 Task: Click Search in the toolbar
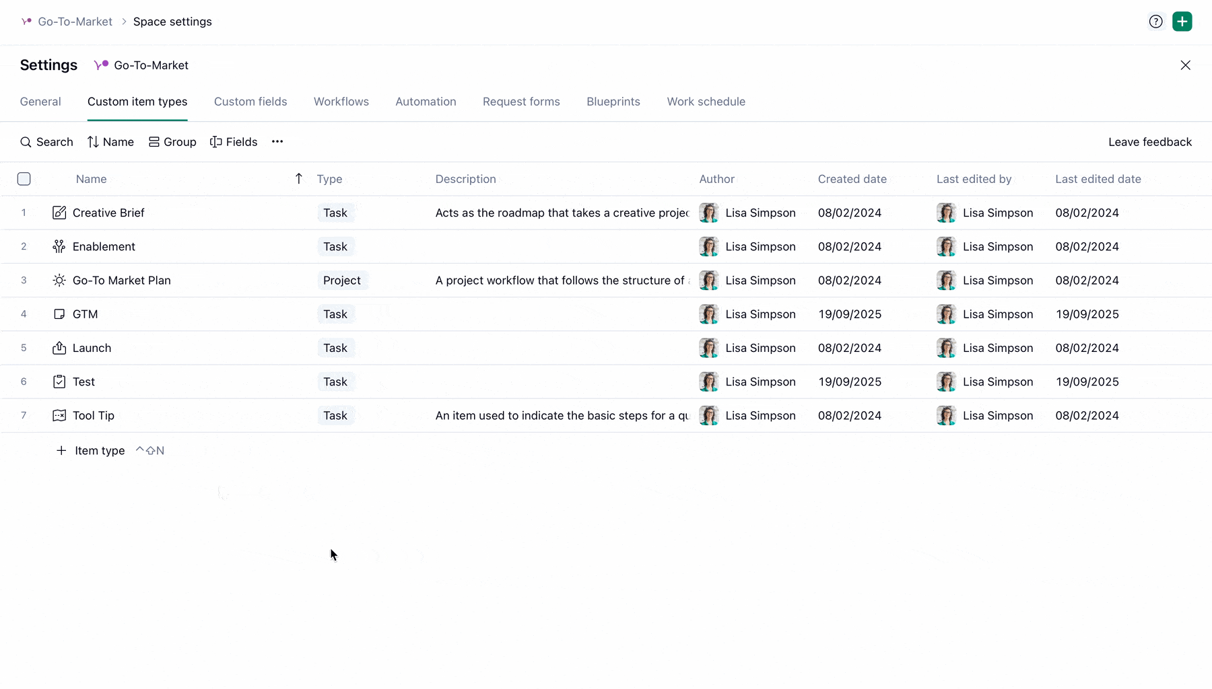(x=46, y=142)
